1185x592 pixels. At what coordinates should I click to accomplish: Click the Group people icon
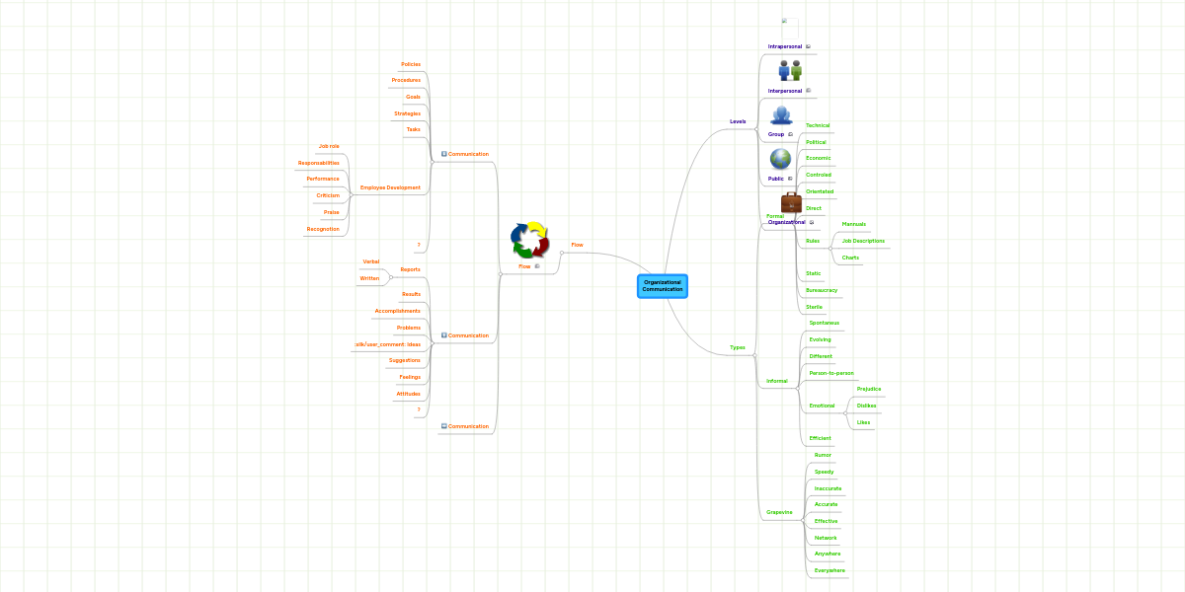[x=781, y=113]
